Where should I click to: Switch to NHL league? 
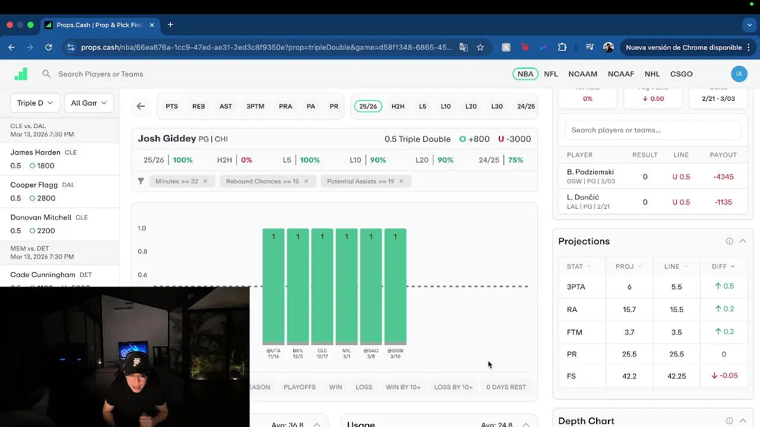pyautogui.click(x=653, y=74)
